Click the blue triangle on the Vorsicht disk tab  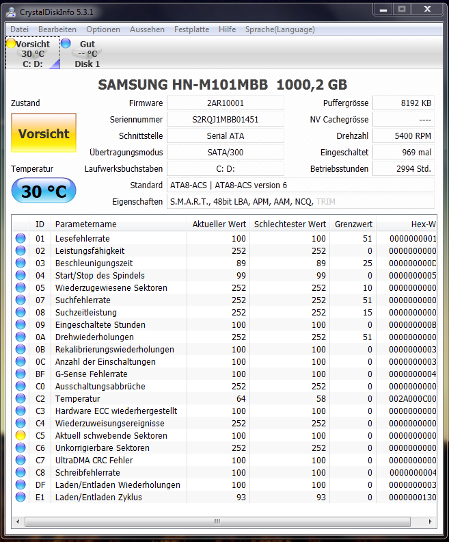[56, 64]
